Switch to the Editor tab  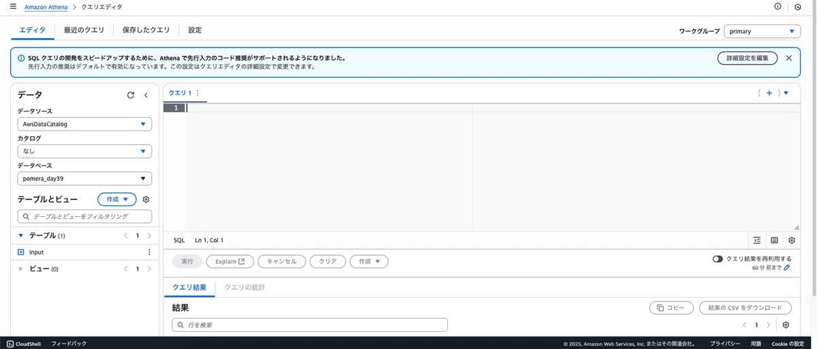[33, 30]
